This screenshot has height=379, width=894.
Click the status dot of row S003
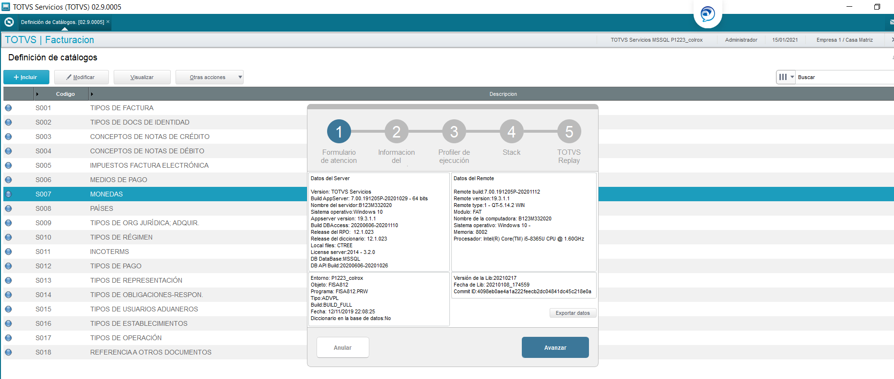tap(9, 137)
